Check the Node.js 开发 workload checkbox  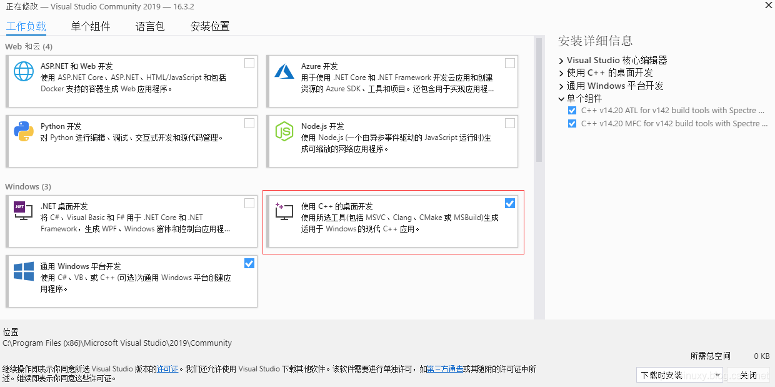click(x=510, y=123)
